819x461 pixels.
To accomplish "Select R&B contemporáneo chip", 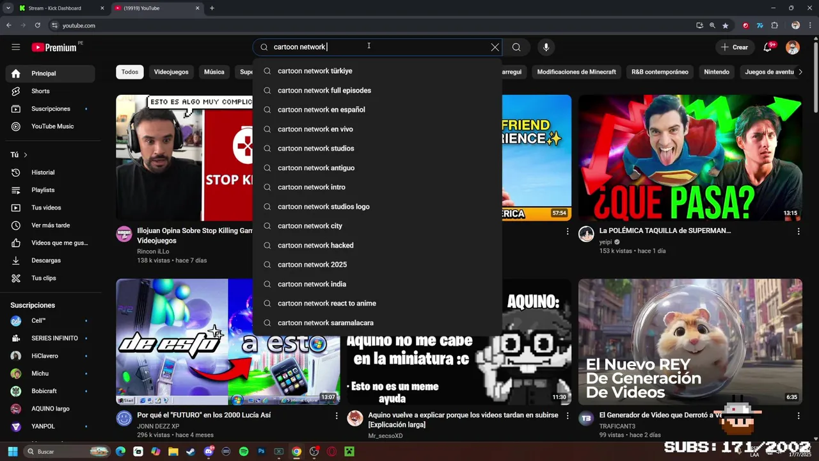I will [x=660, y=72].
